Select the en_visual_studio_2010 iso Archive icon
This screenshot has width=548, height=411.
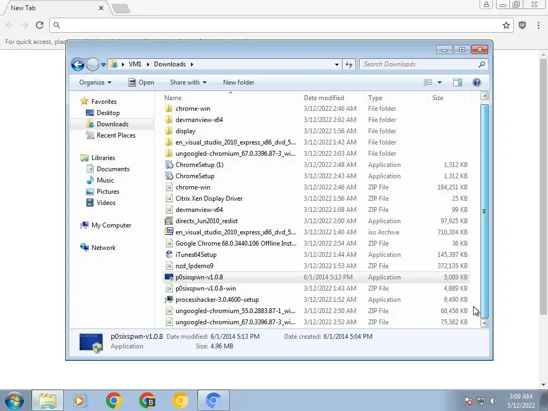point(169,232)
